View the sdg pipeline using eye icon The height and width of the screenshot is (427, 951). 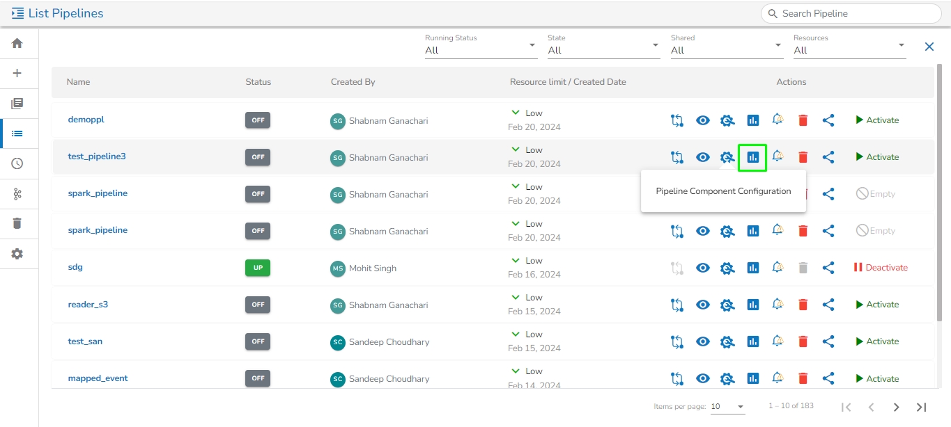703,268
